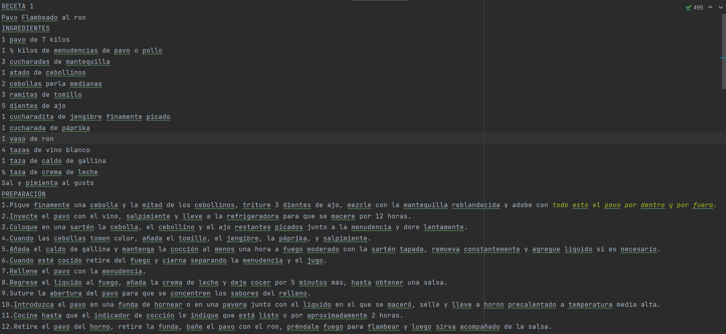Click the 'PREPARACIÓN' heading
Viewport: 726px width, 334px height.
point(24,194)
